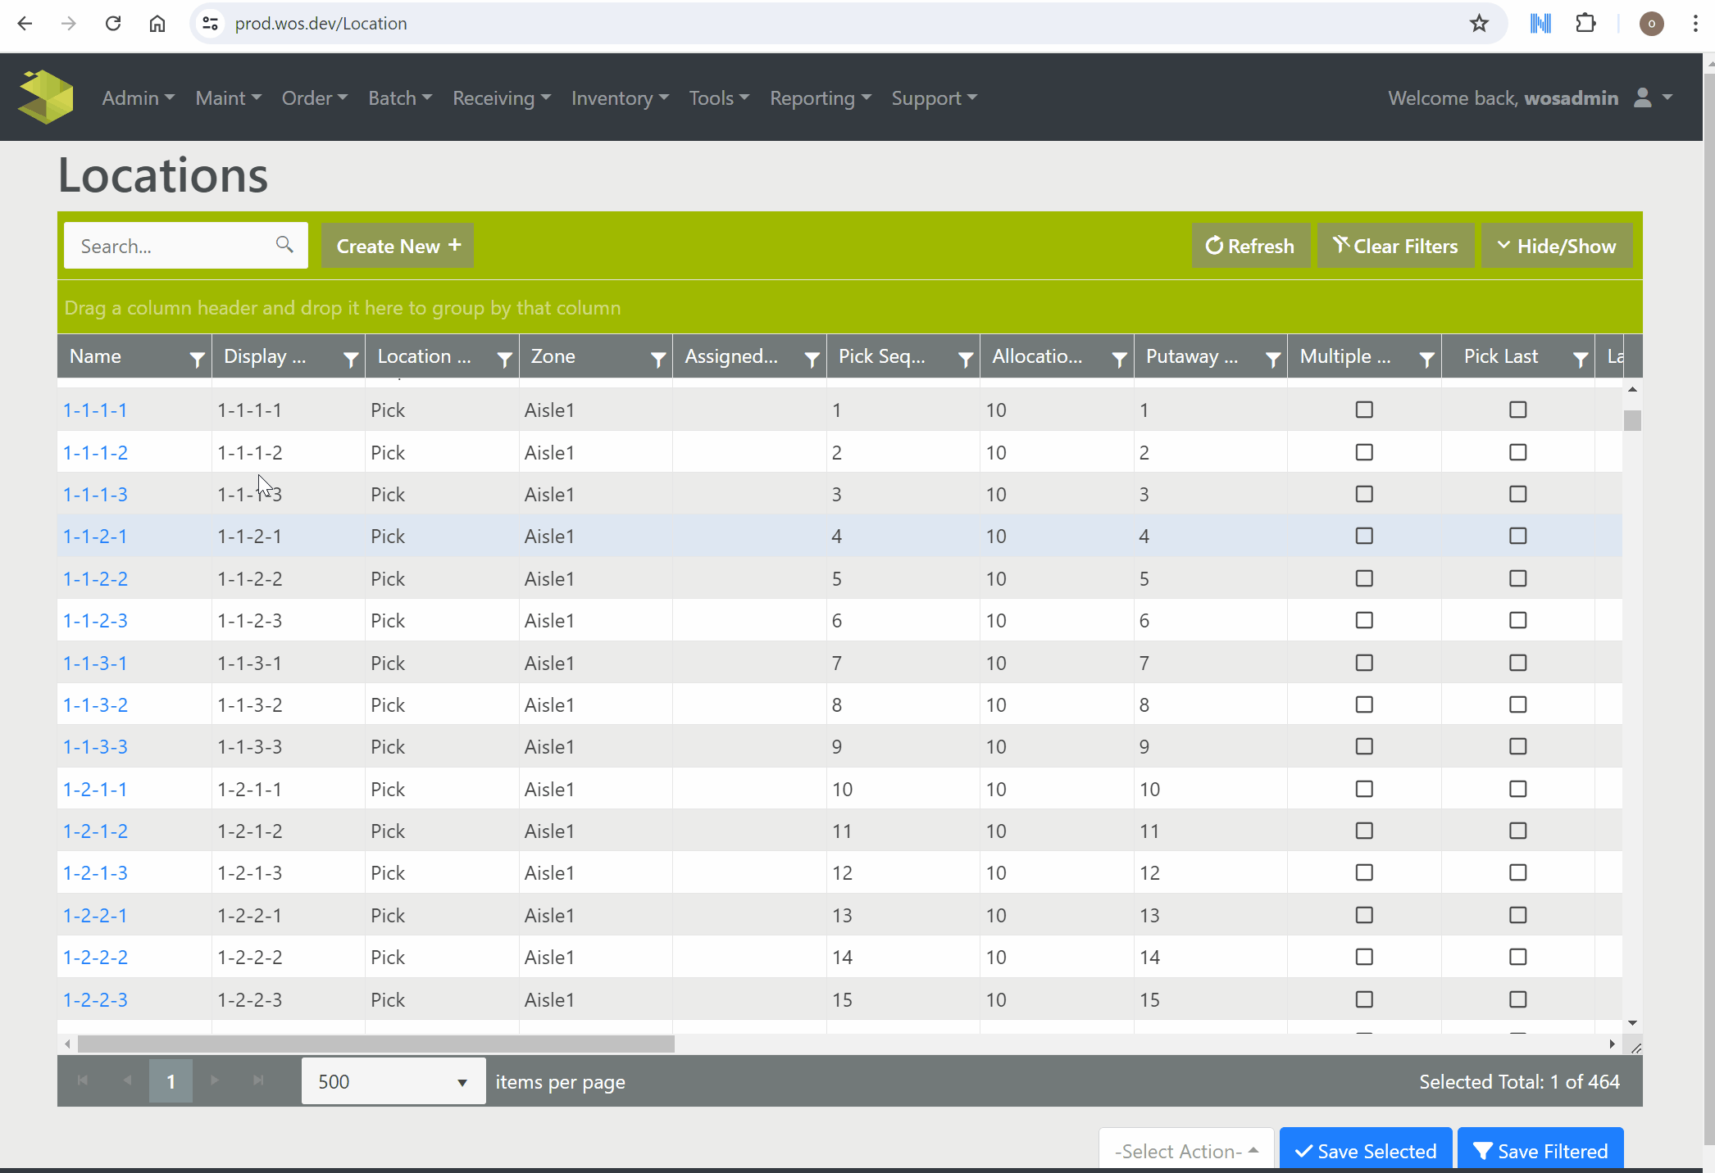Screen dimensions: 1715x1173
Task: Open location link 1-1-2-3
Action: 96,621
